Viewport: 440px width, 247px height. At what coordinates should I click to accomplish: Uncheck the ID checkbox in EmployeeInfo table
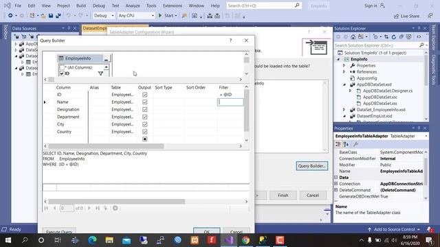(62, 73)
